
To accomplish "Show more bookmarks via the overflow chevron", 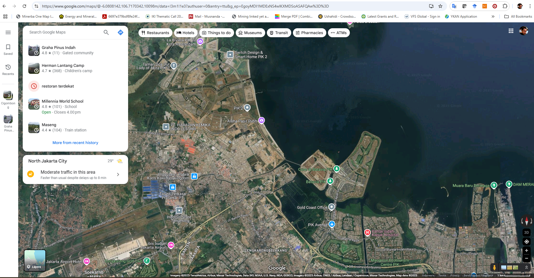I will 493,17.
